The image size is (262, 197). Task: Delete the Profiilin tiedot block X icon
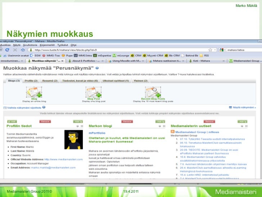click(82, 126)
